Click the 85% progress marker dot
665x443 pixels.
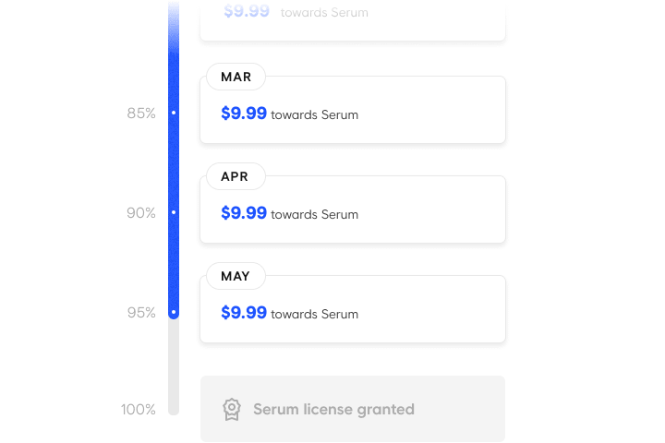click(174, 113)
